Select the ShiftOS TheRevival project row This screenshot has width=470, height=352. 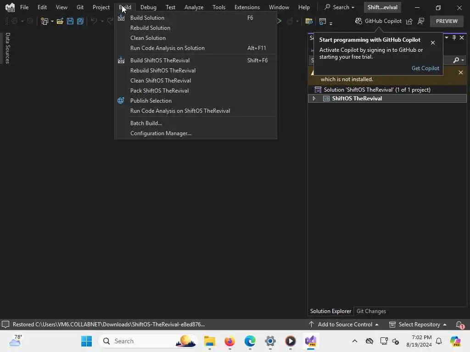pyautogui.click(x=387, y=99)
